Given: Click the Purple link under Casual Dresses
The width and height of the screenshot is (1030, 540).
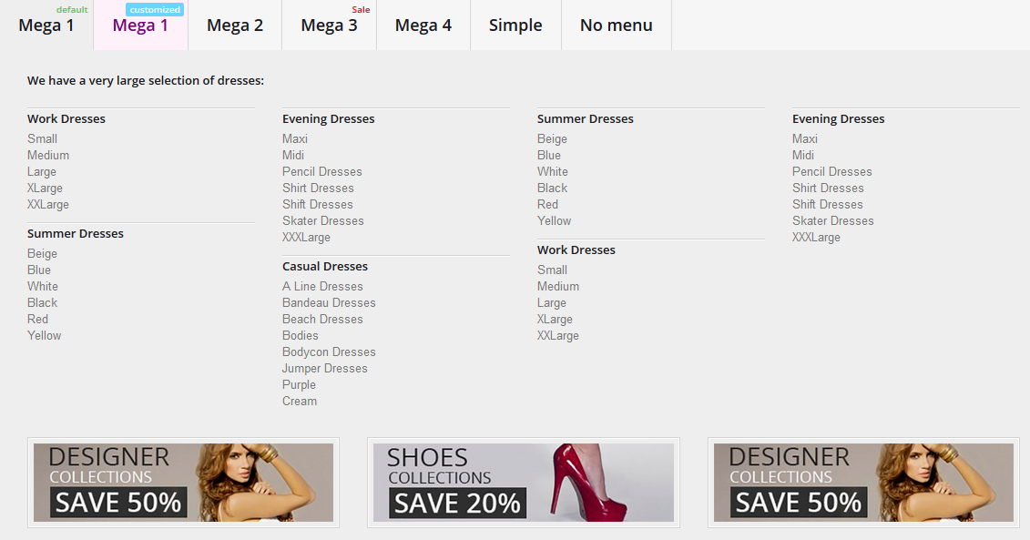Looking at the screenshot, I should tap(299, 385).
